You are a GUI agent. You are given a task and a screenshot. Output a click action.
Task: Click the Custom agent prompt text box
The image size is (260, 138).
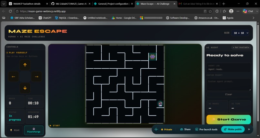tap(229, 84)
